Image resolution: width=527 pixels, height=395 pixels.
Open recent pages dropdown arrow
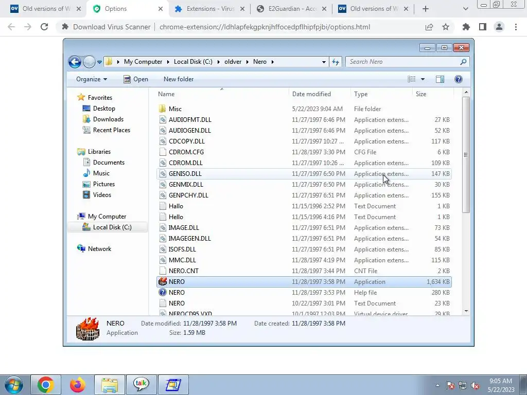(x=99, y=62)
